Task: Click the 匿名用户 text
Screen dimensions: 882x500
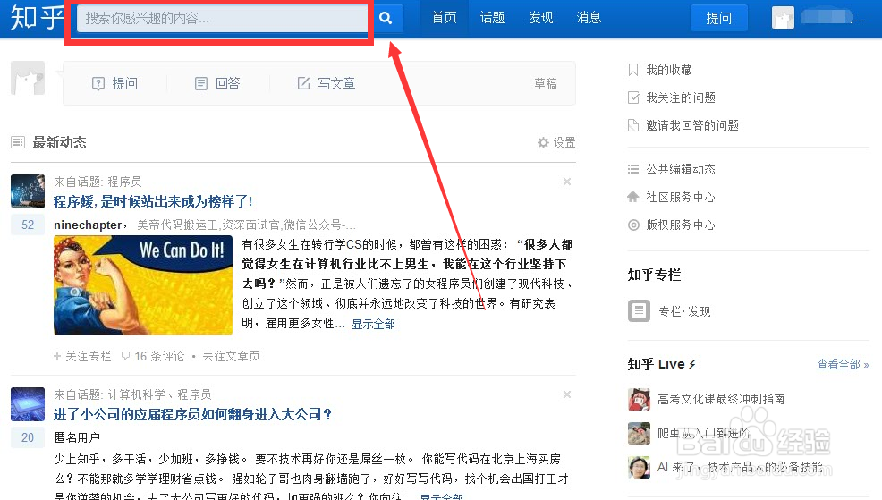Action: (x=77, y=437)
